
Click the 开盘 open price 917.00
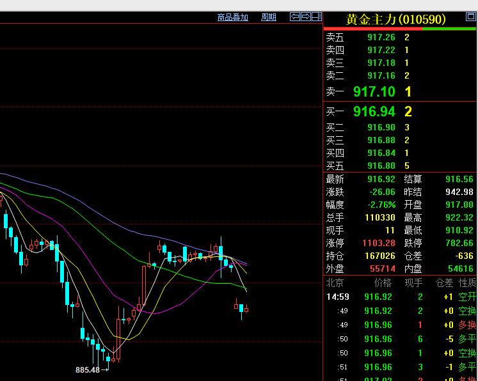[x=459, y=205]
